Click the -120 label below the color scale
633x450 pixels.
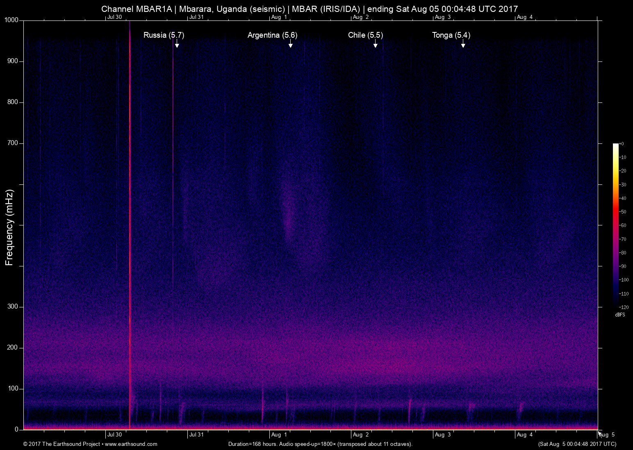[625, 307]
